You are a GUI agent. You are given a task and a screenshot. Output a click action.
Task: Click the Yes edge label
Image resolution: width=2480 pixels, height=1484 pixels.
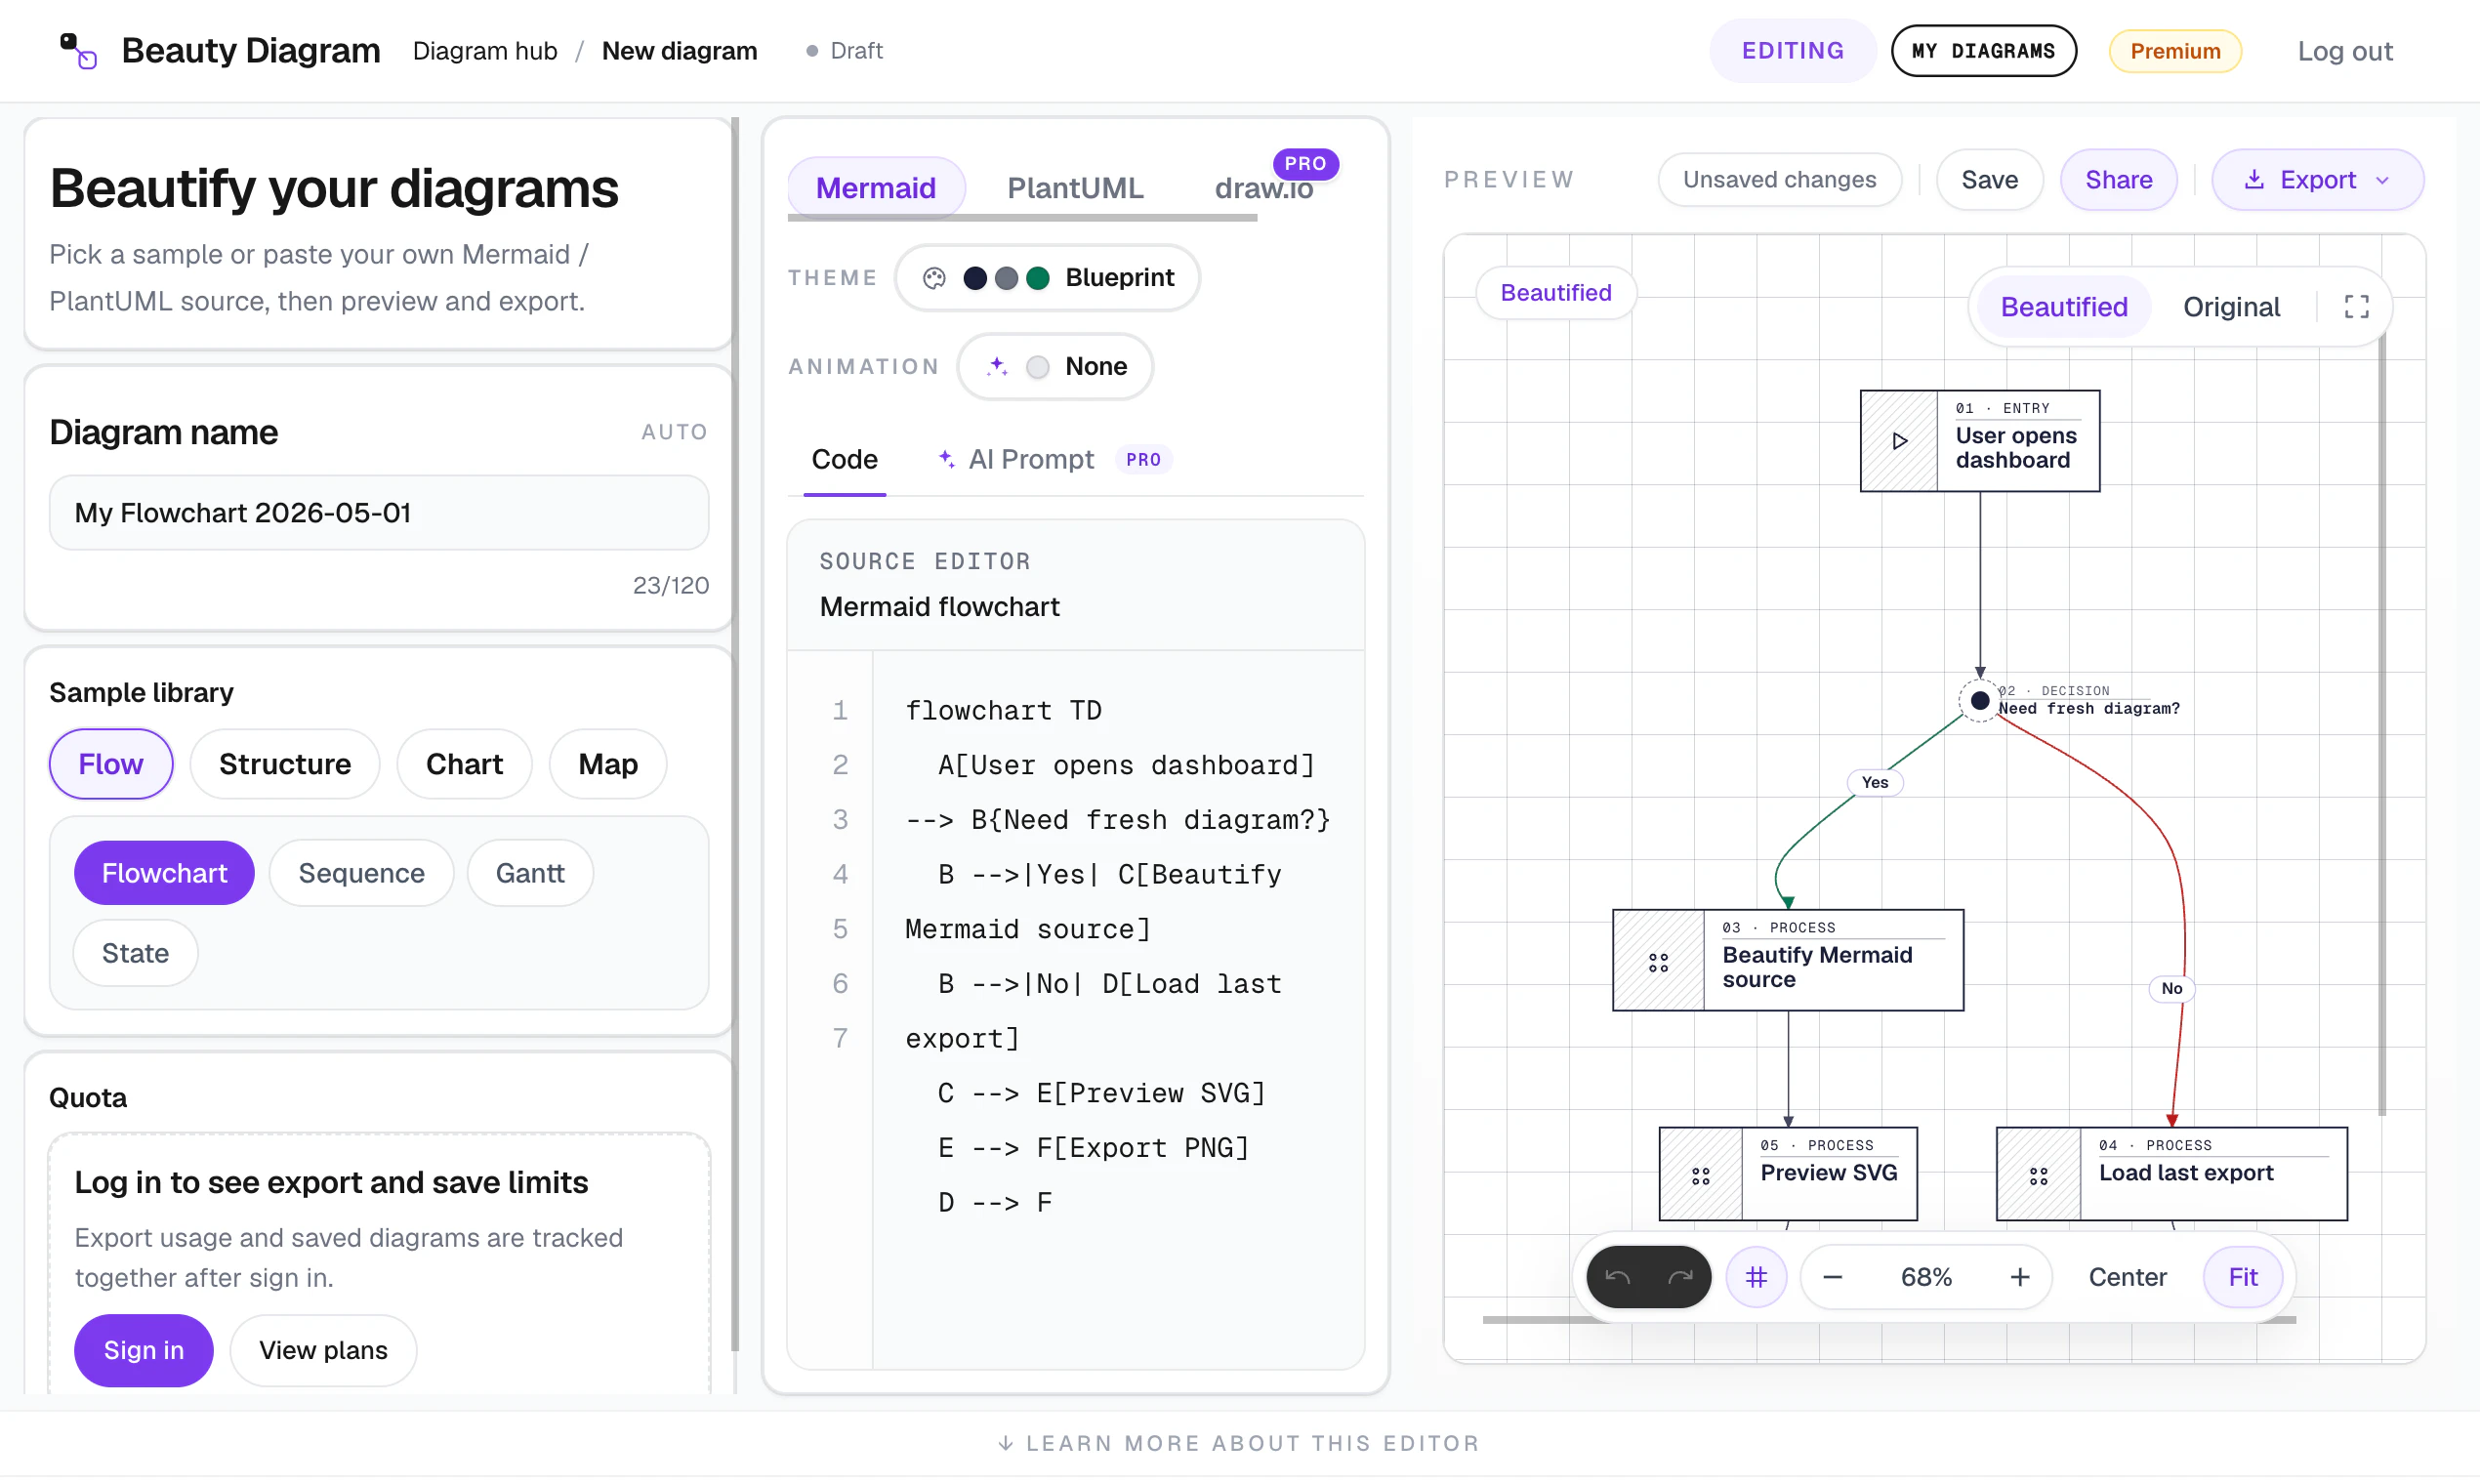1874,782
